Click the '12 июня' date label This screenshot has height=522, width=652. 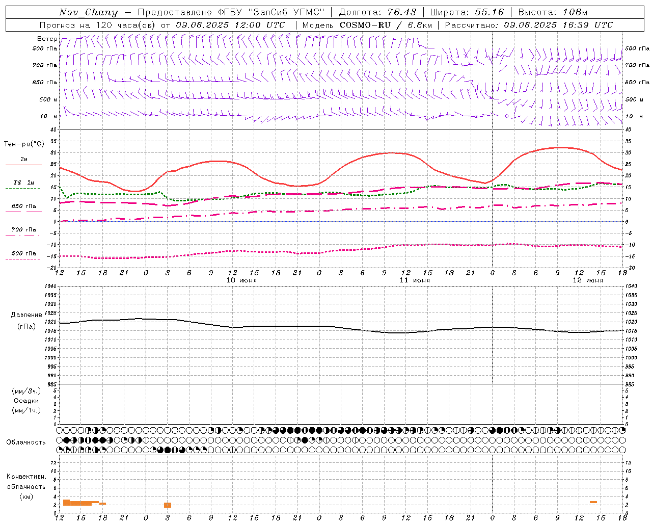click(x=588, y=280)
